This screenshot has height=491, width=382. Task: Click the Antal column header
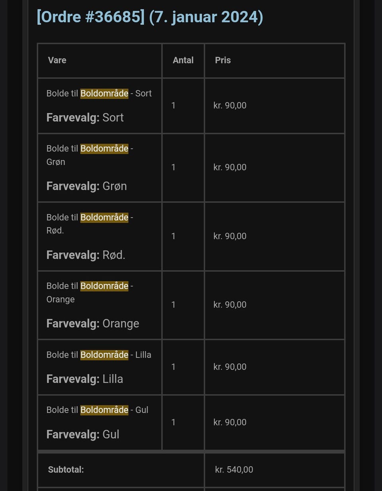tap(183, 60)
